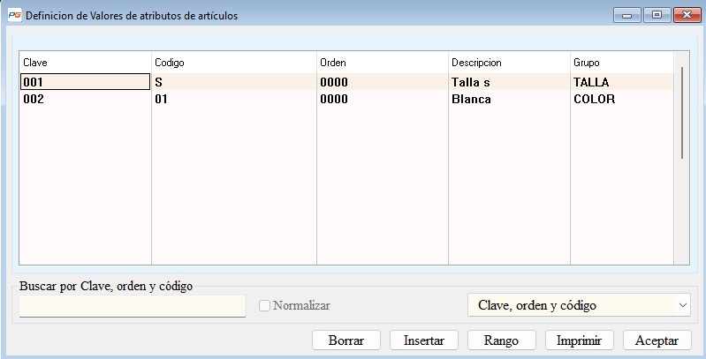
Task: Sort by the Clave column header
Action: 85,63
